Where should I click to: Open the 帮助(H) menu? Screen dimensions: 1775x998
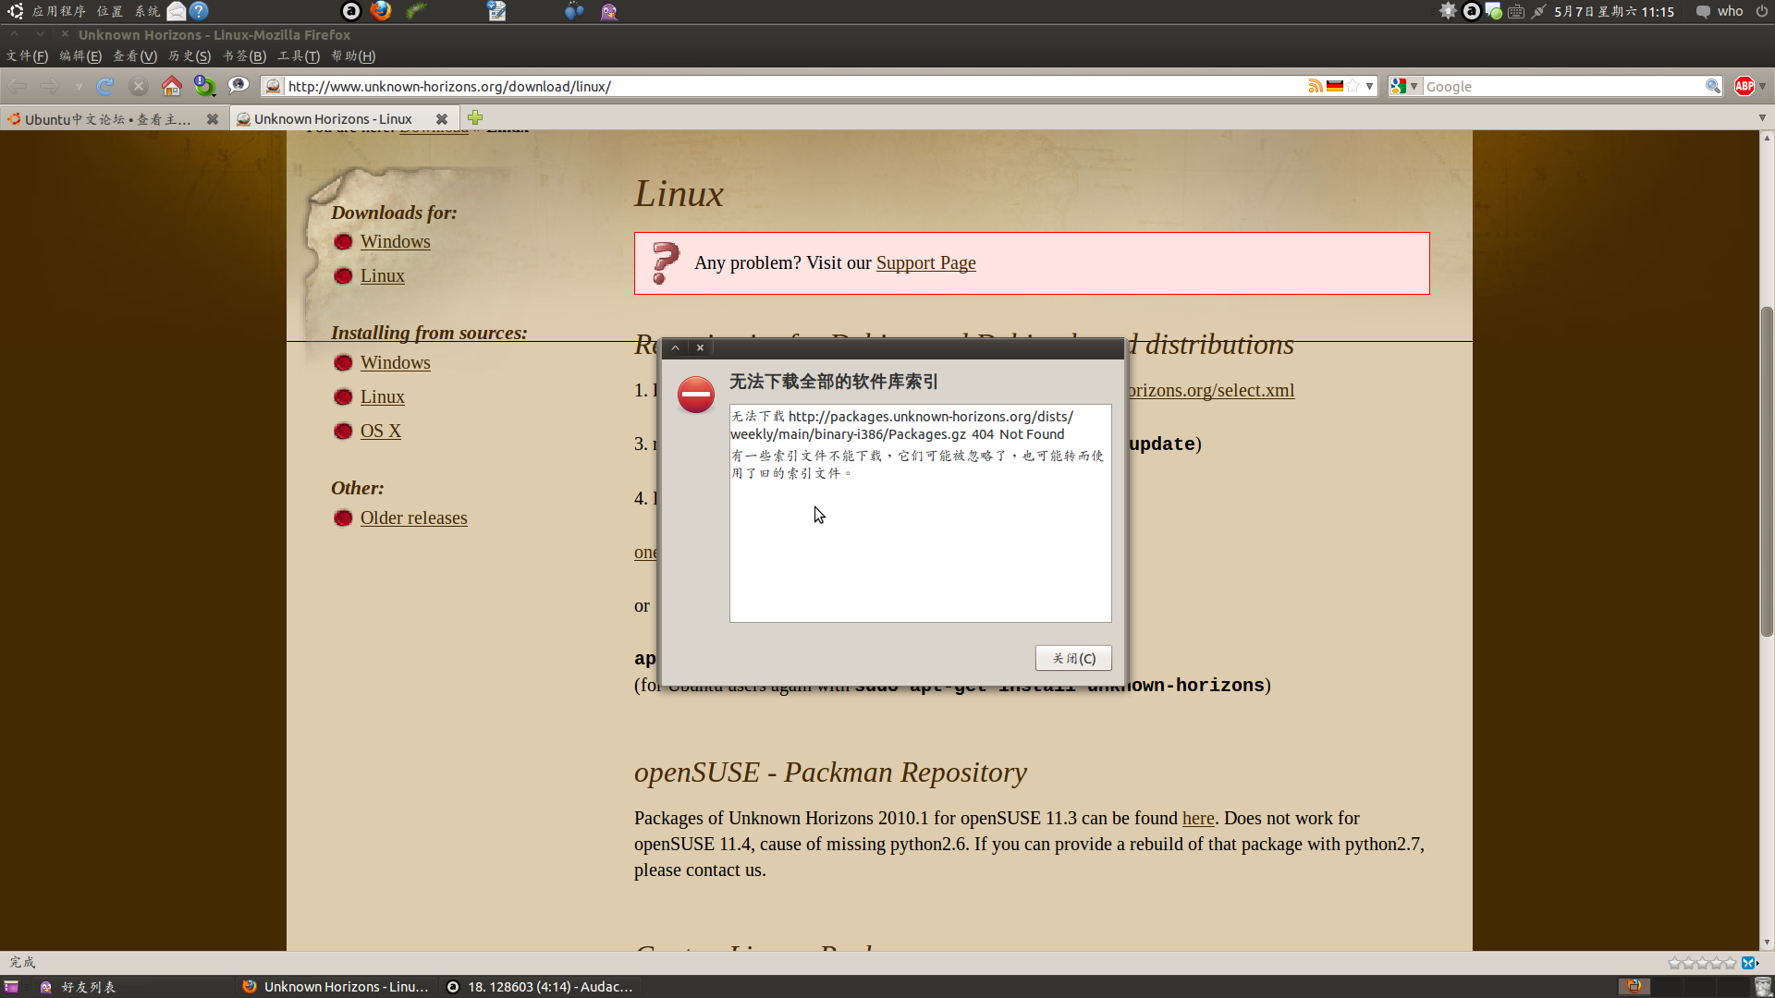353,56
